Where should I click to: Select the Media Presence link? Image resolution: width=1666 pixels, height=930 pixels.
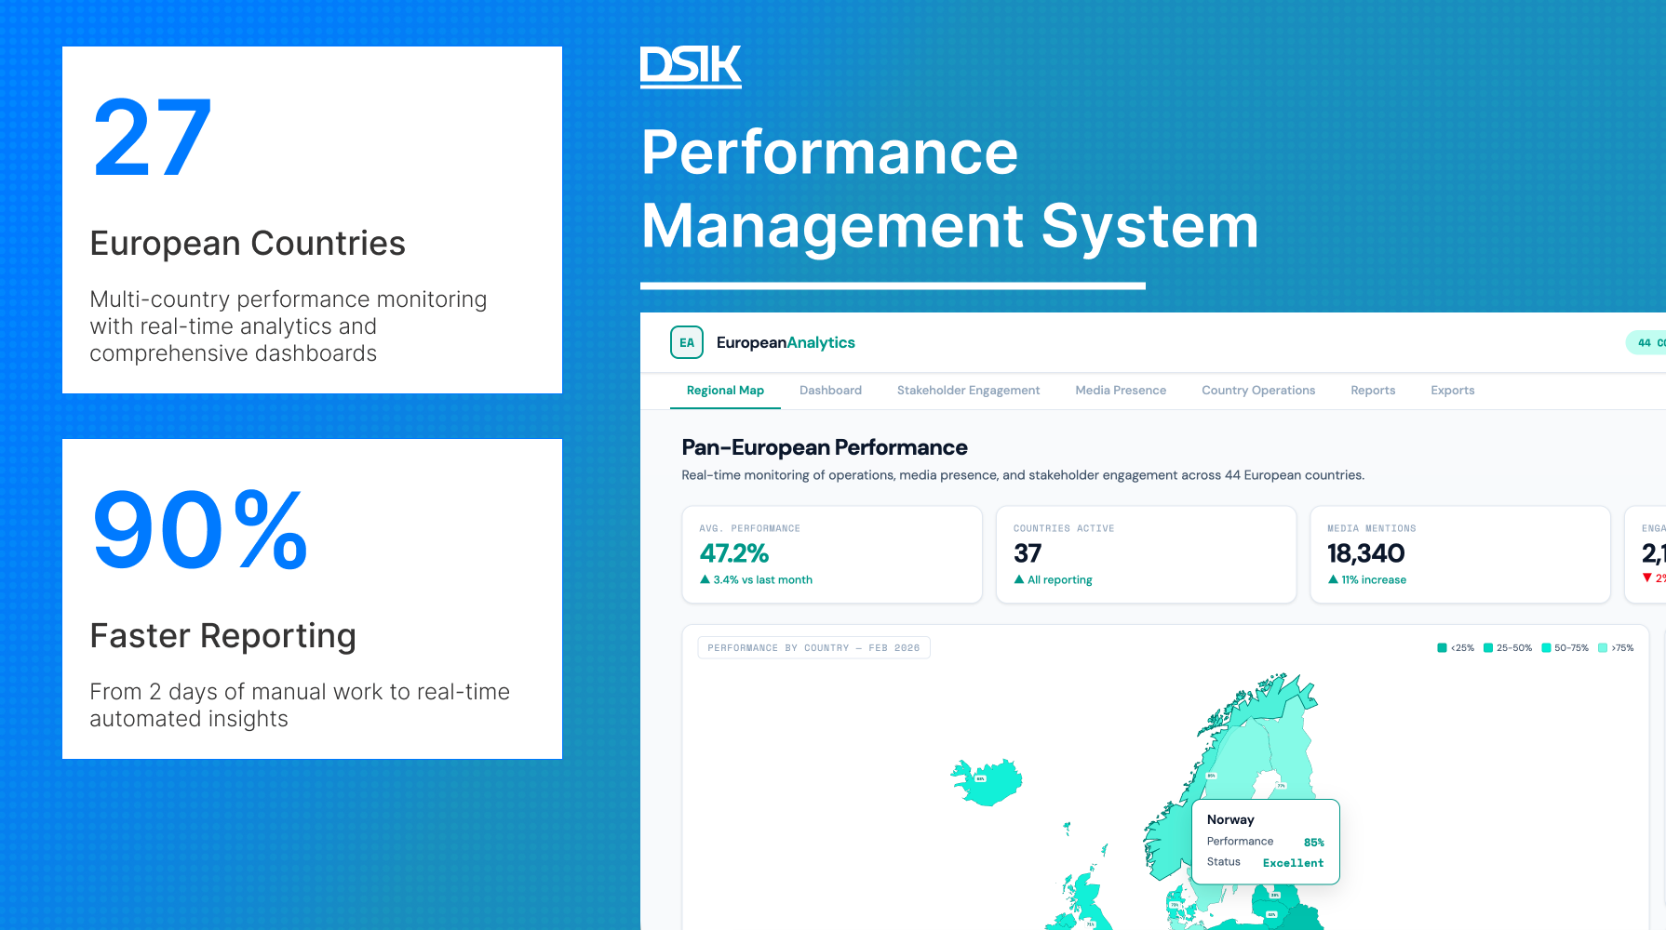tap(1121, 390)
